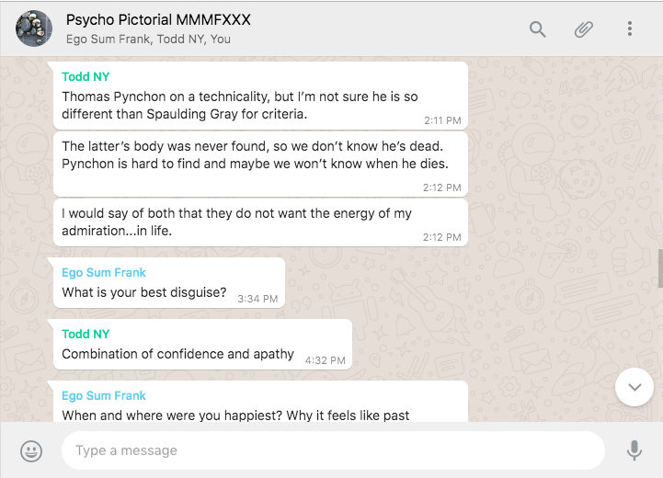
Task: Open group info via Psycho Pictorial title
Action: pyautogui.click(x=158, y=19)
